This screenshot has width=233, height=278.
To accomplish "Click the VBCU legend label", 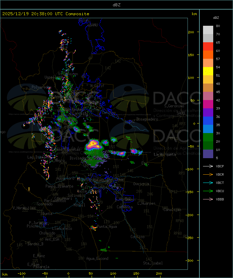I will pyautogui.click(x=220, y=191).
